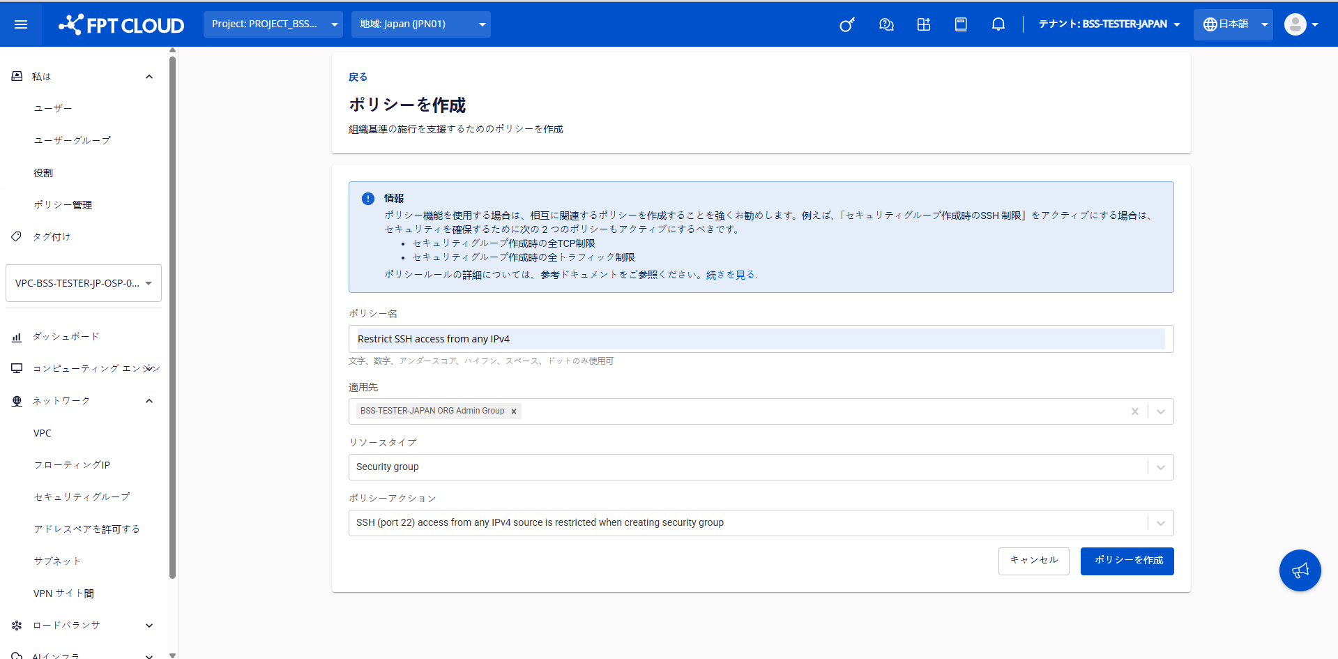Screen dimensions: 1338x659
Task: Click the ダッシュボード chart icon
Action: pos(17,337)
